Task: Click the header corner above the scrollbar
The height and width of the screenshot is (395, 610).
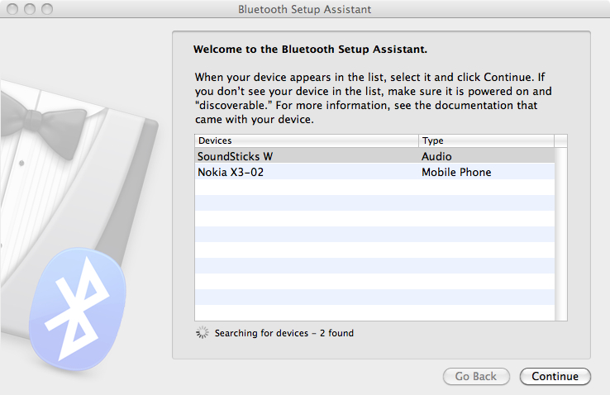Action: pos(561,140)
